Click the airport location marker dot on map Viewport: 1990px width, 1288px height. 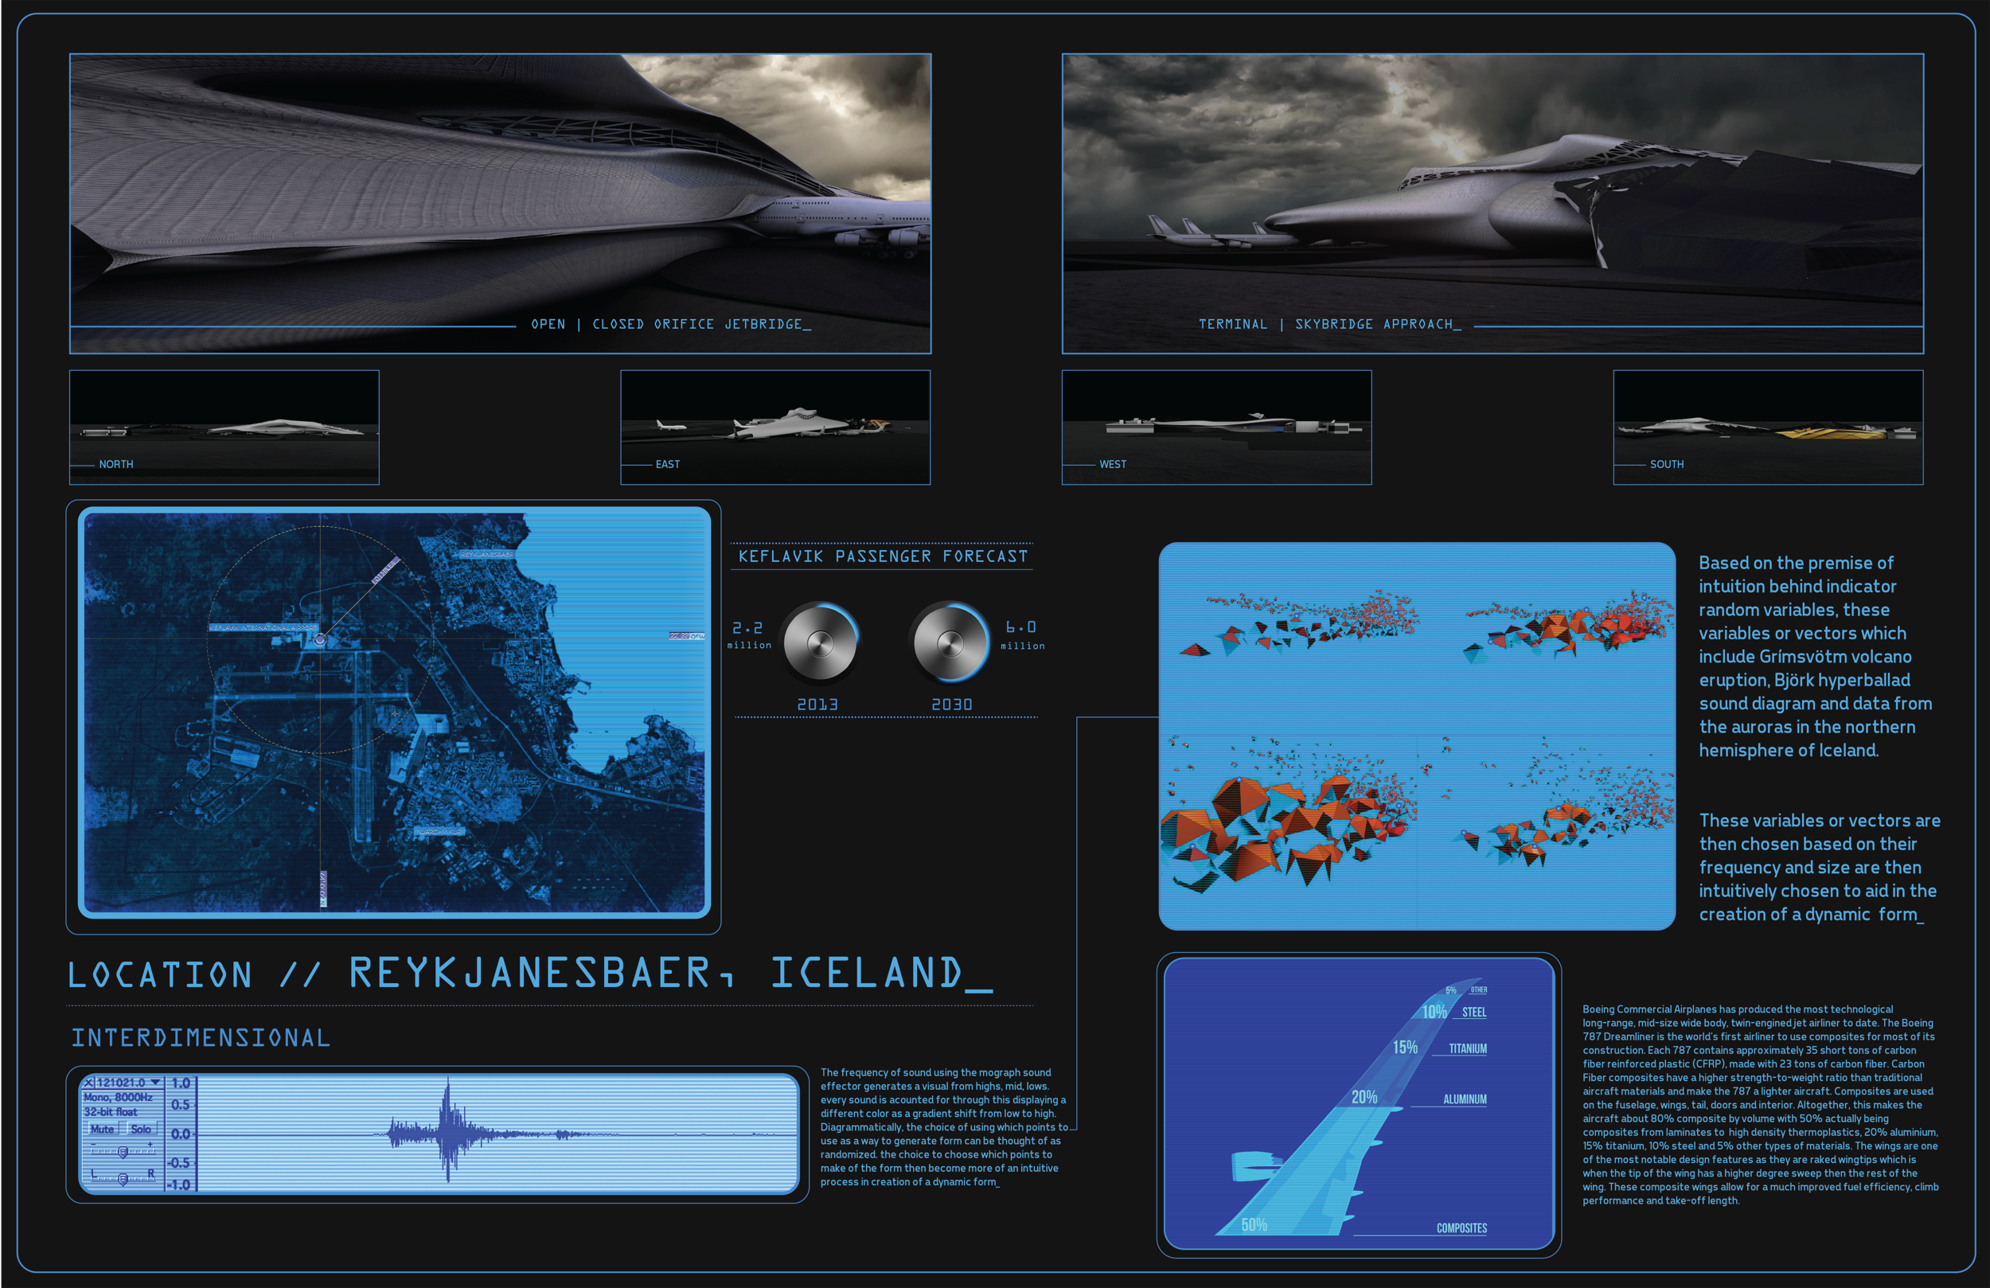320,640
